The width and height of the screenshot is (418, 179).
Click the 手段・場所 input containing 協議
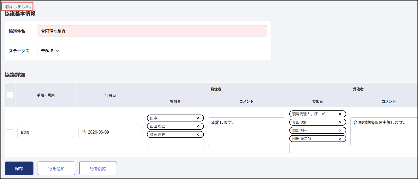click(46, 132)
